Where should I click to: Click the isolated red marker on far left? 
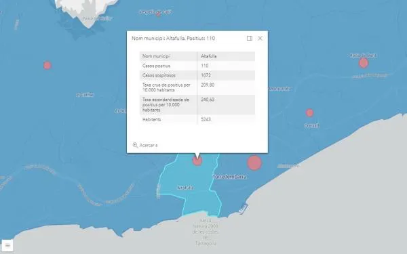click(47, 65)
